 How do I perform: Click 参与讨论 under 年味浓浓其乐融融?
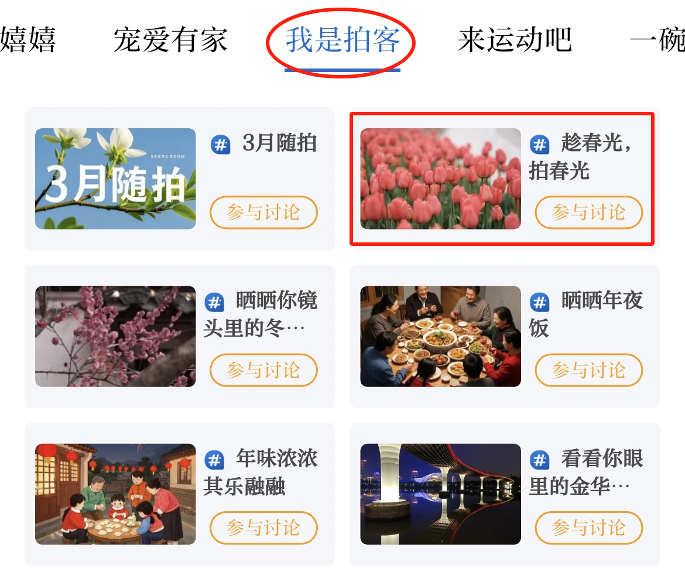click(x=263, y=528)
